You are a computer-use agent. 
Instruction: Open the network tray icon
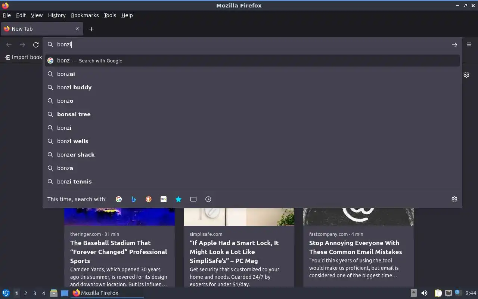(x=448, y=293)
